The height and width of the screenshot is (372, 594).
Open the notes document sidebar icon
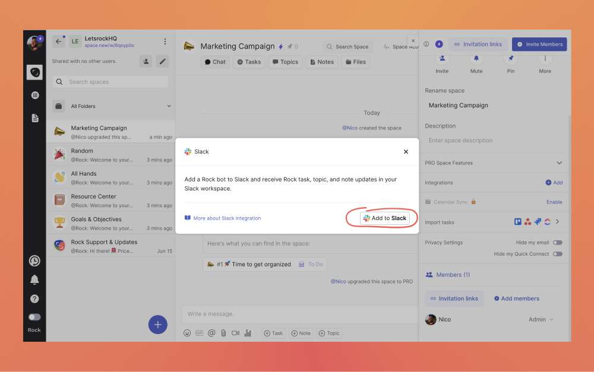click(x=35, y=118)
